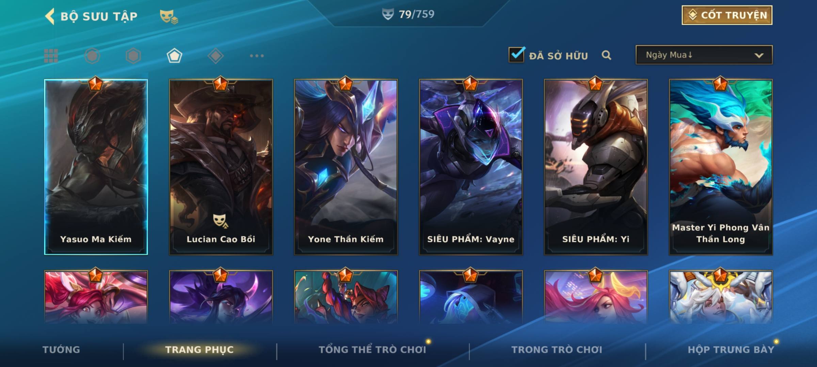Uncheck the Đã Sở Hữu checkbox

tap(516, 55)
